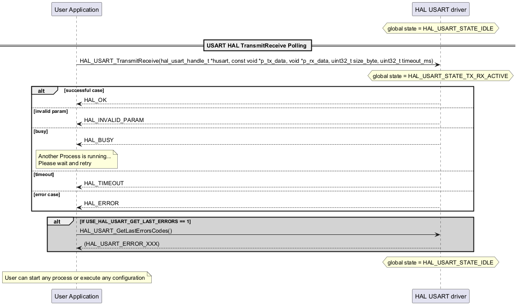
Task: Select the HAL_INVALID_PARAM return message
Action: click(114, 120)
